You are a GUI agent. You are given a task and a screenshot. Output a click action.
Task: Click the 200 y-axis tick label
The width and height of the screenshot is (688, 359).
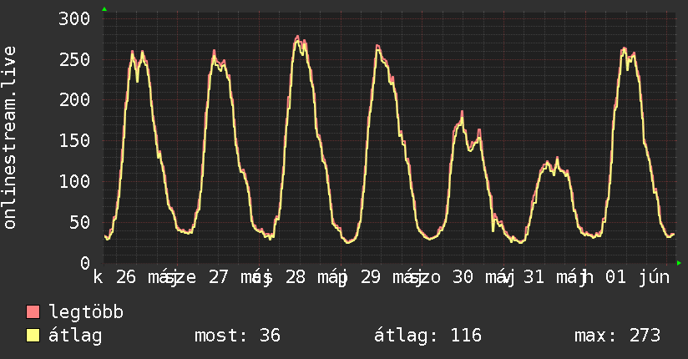(74, 100)
